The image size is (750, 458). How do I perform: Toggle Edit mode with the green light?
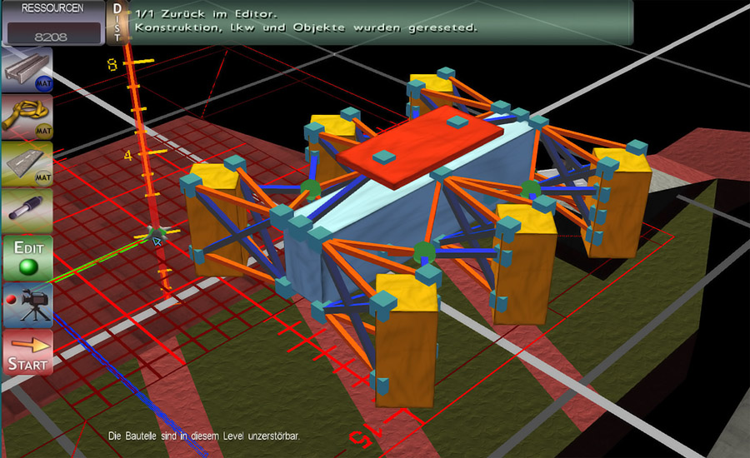pos(27,258)
